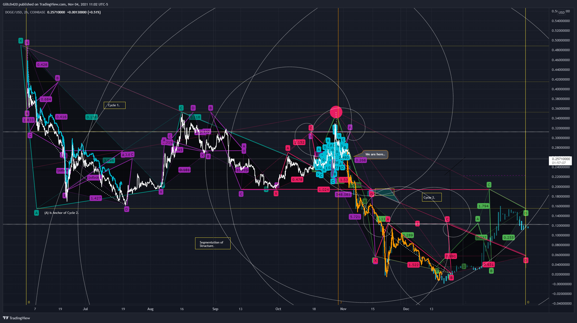Select the 'Cycle 1.' text box annotation

point(115,105)
